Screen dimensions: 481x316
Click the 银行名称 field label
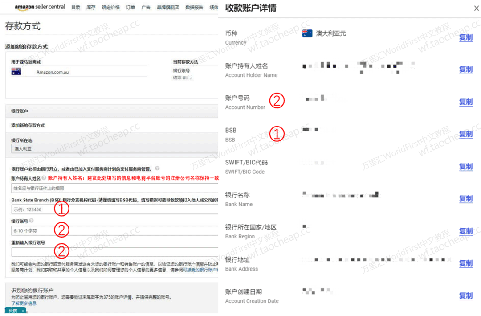click(237, 195)
